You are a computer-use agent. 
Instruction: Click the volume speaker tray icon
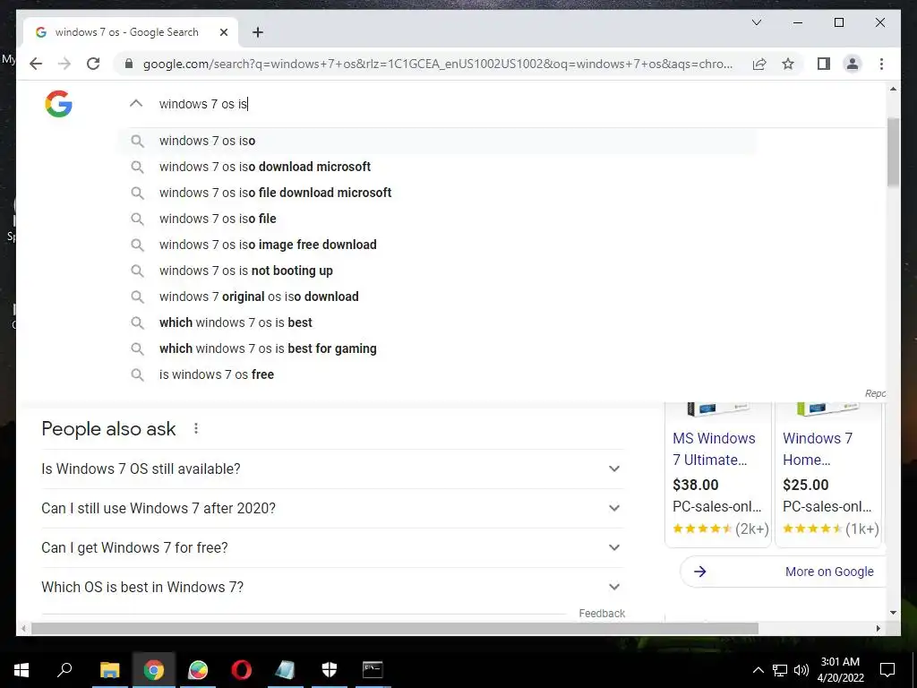click(801, 670)
